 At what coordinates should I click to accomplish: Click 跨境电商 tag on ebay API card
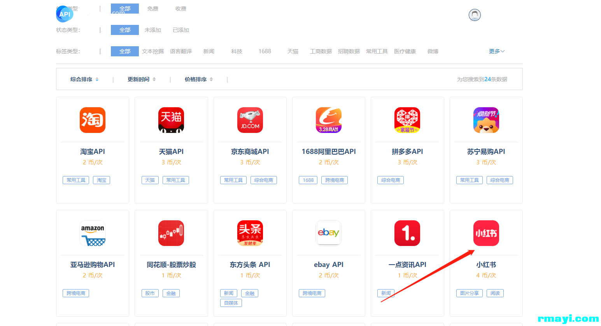click(312, 293)
